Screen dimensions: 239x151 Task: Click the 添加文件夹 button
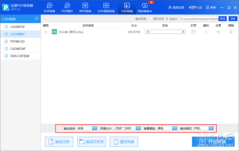tap(92, 142)
